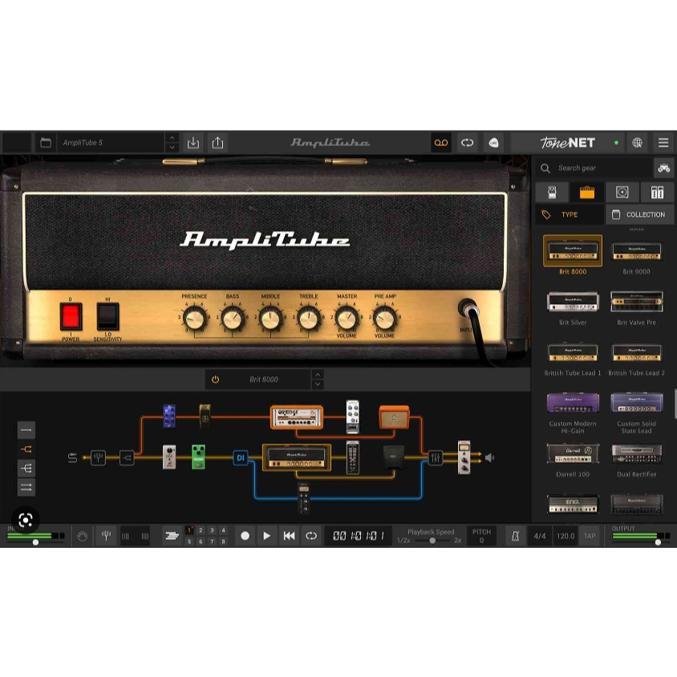Open the tape recorder view
677x677 pixels.
(x=441, y=143)
